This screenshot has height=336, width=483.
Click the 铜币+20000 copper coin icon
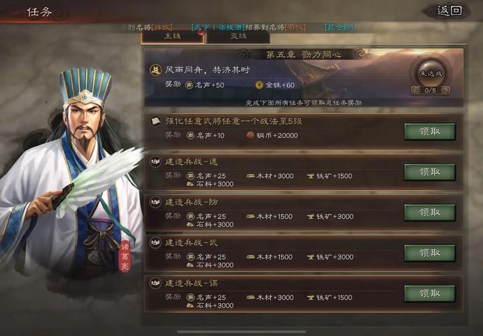tap(250, 135)
